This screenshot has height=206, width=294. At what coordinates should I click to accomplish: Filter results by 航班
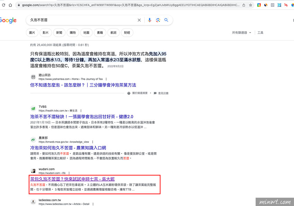coord(113,33)
